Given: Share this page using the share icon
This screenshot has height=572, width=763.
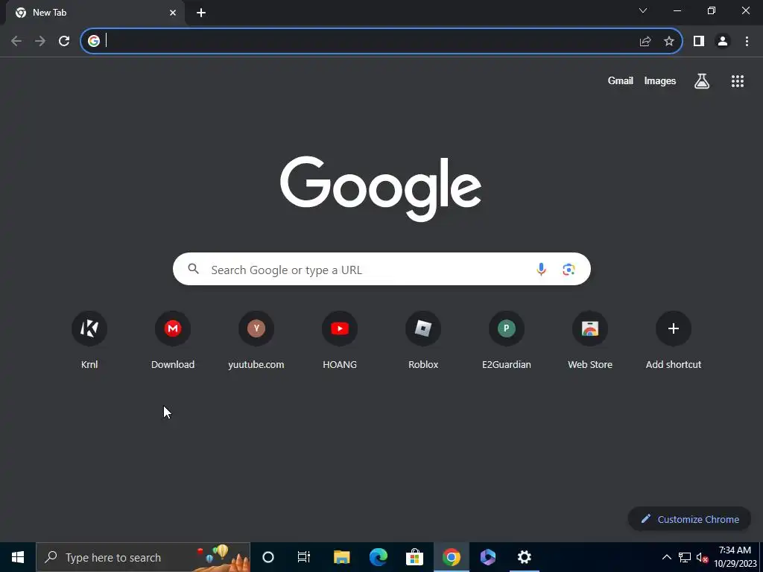Looking at the screenshot, I should pyautogui.click(x=645, y=42).
